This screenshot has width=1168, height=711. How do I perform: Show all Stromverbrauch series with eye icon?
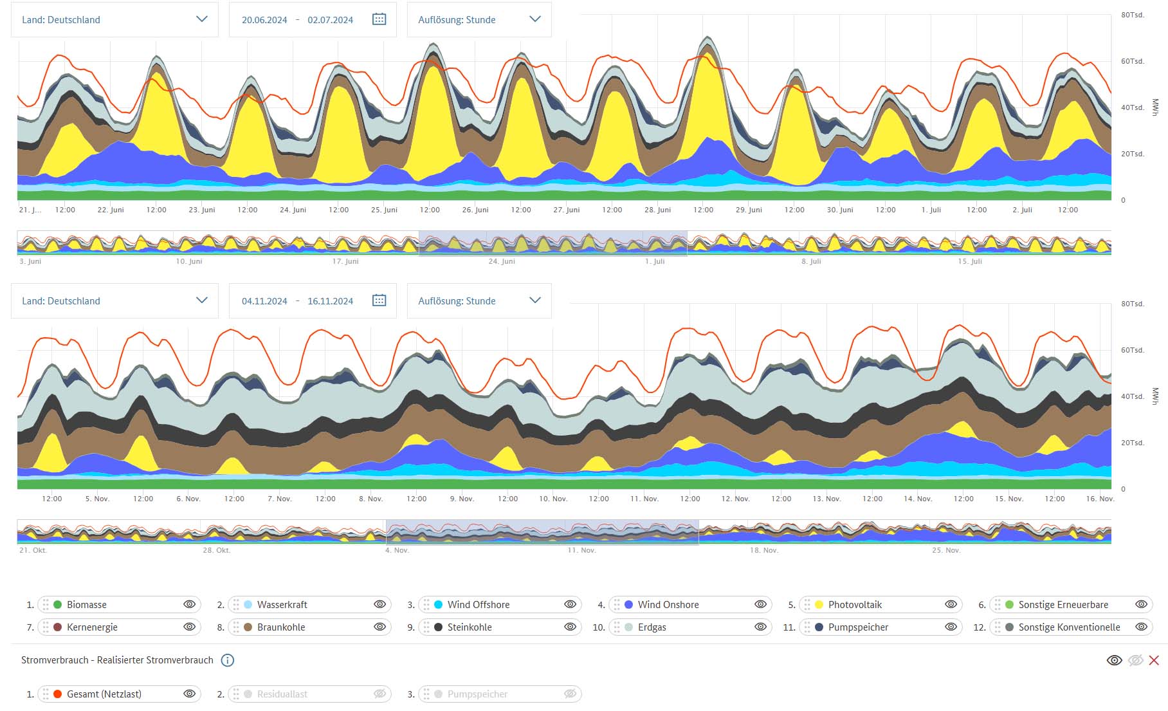coord(1114,660)
